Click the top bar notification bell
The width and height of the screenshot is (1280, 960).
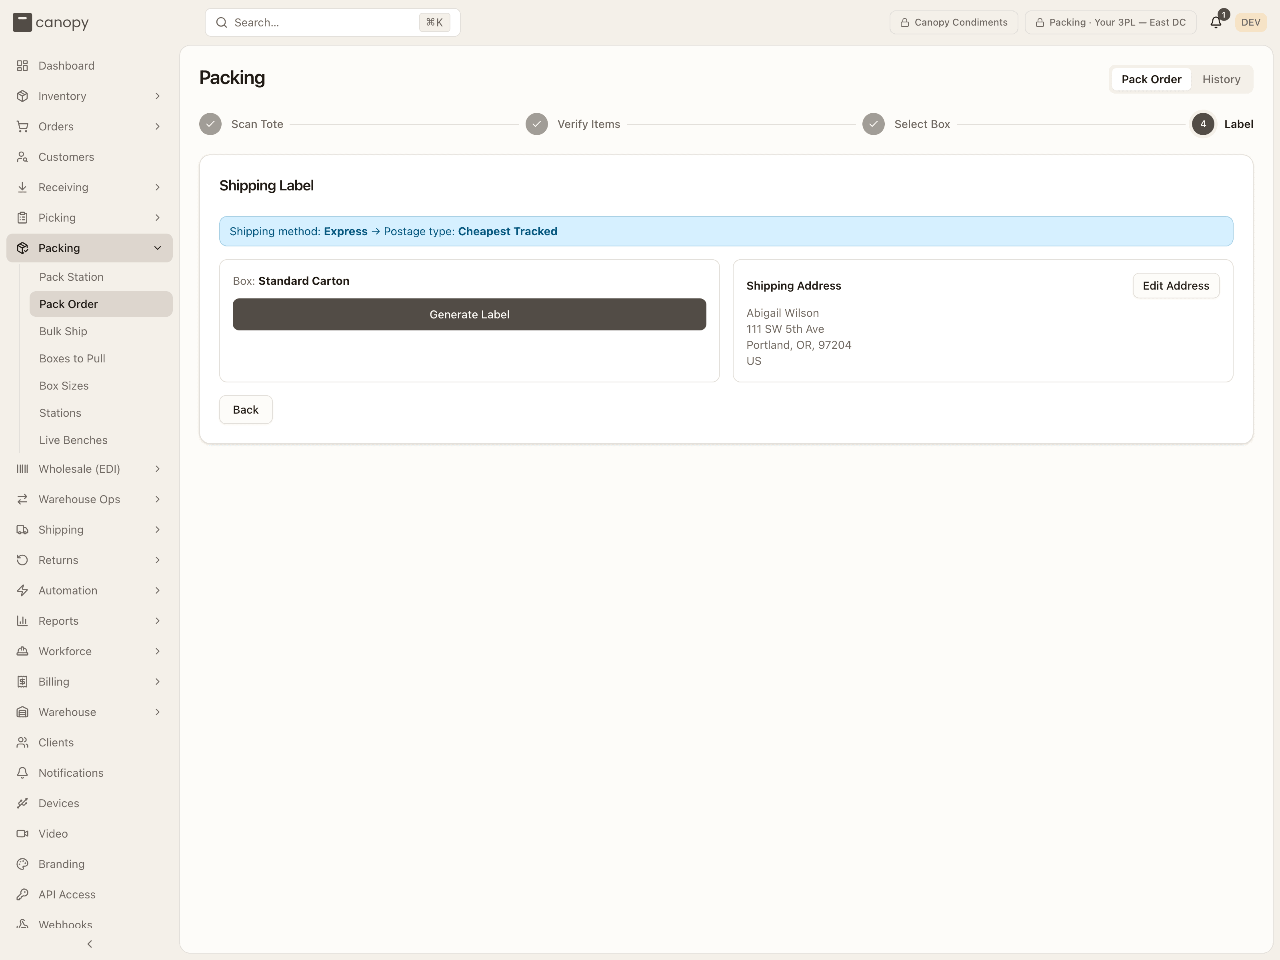pyautogui.click(x=1216, y=22)
